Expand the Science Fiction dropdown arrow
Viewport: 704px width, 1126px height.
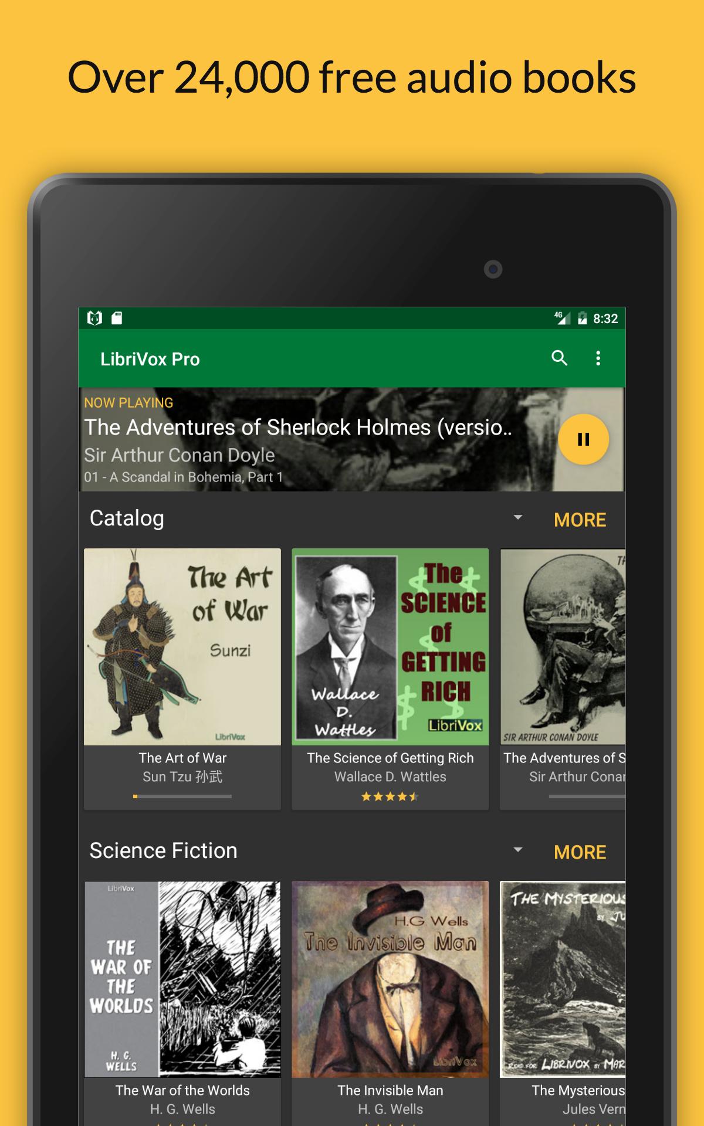[517, 850]
